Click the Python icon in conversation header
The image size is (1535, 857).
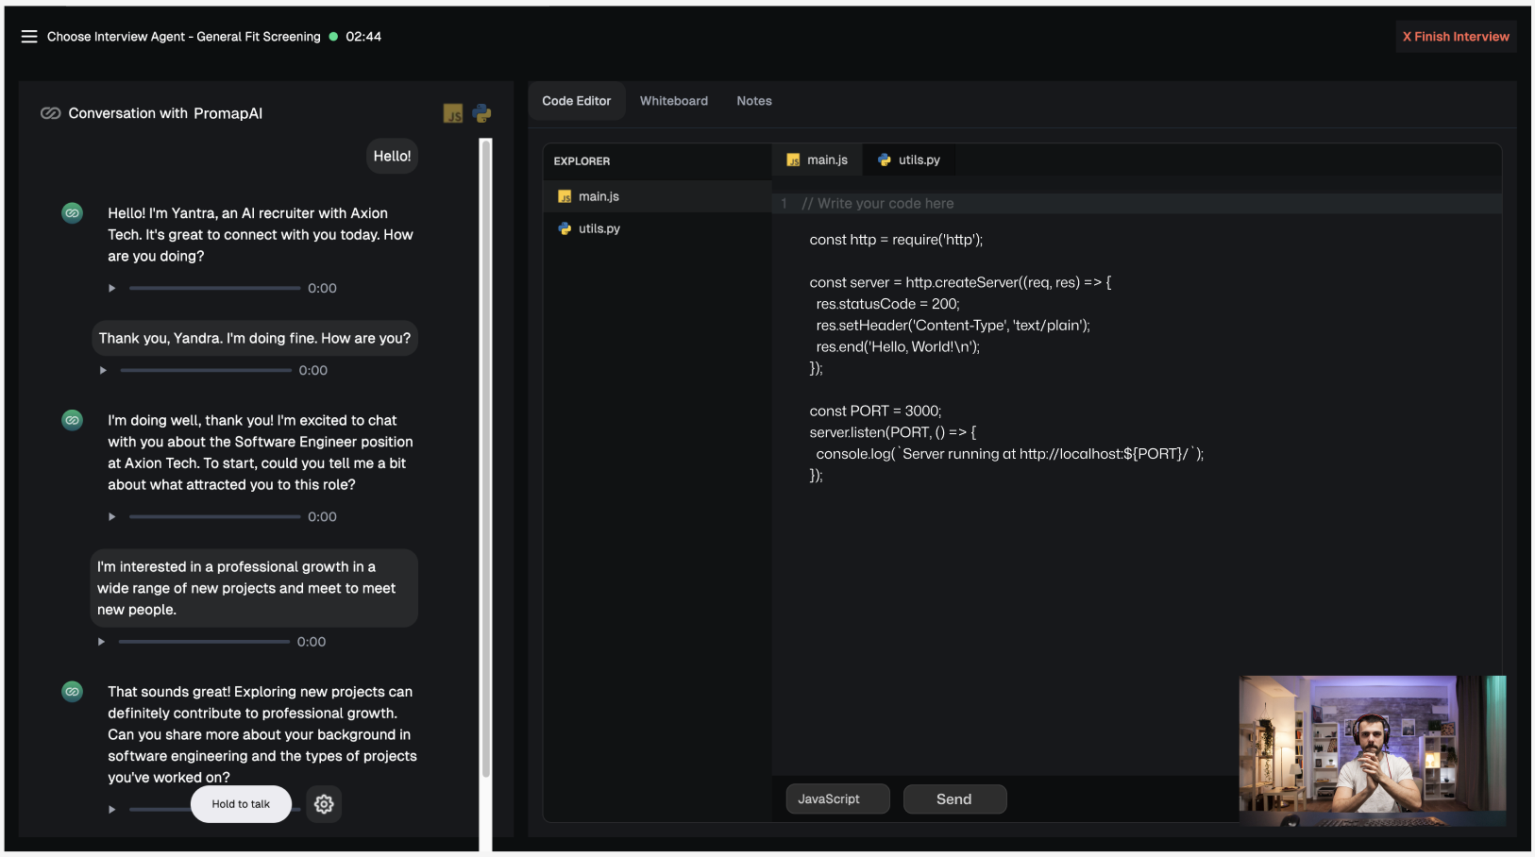pos(481,113)
